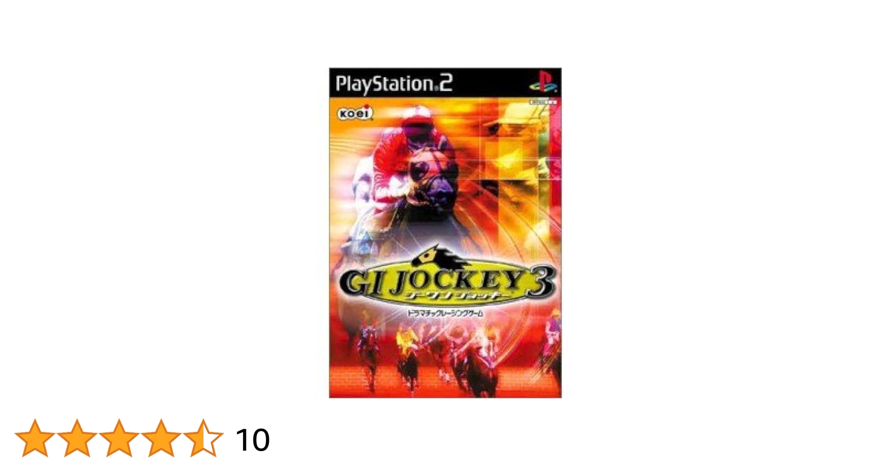Click the third gold rating star
893x467 pixels.
pos(119,438)
